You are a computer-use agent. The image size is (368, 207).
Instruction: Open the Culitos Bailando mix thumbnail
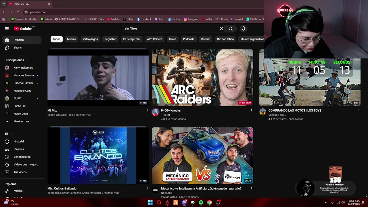(98, 156)
